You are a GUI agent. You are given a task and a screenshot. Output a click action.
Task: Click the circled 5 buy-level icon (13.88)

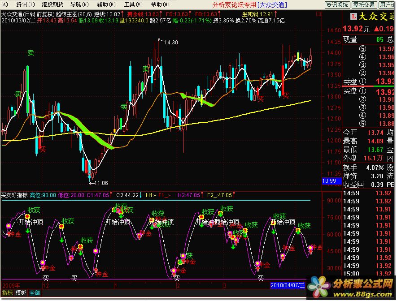click(362, 123)
